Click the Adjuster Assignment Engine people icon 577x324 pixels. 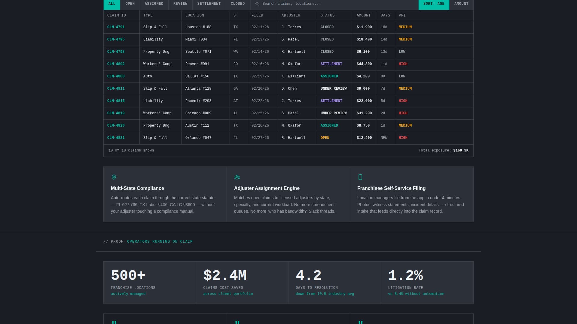[237, 177]
